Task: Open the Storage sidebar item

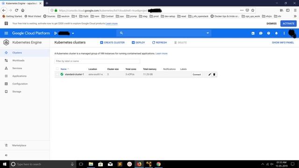Action: [25, 91]
